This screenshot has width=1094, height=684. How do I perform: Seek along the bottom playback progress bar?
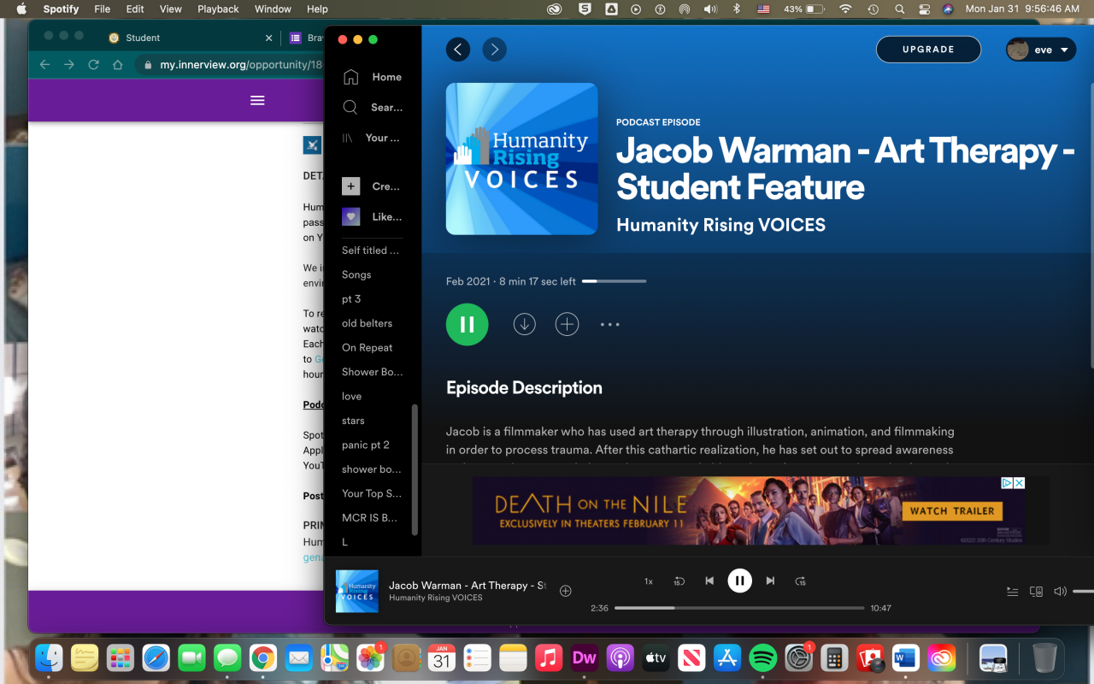[739, 608]
